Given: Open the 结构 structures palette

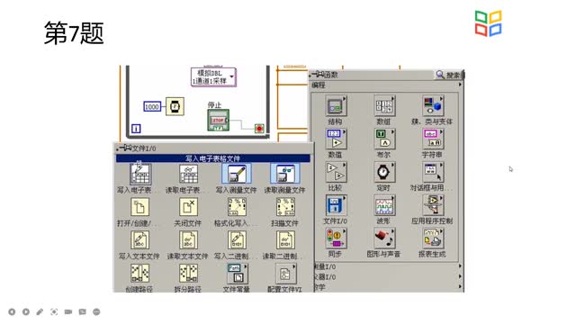Looking at the screenshot, I should tap(335, 106).
